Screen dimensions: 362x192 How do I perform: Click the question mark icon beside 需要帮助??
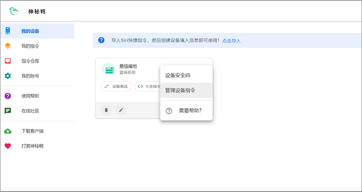click(x=169, y=111)
